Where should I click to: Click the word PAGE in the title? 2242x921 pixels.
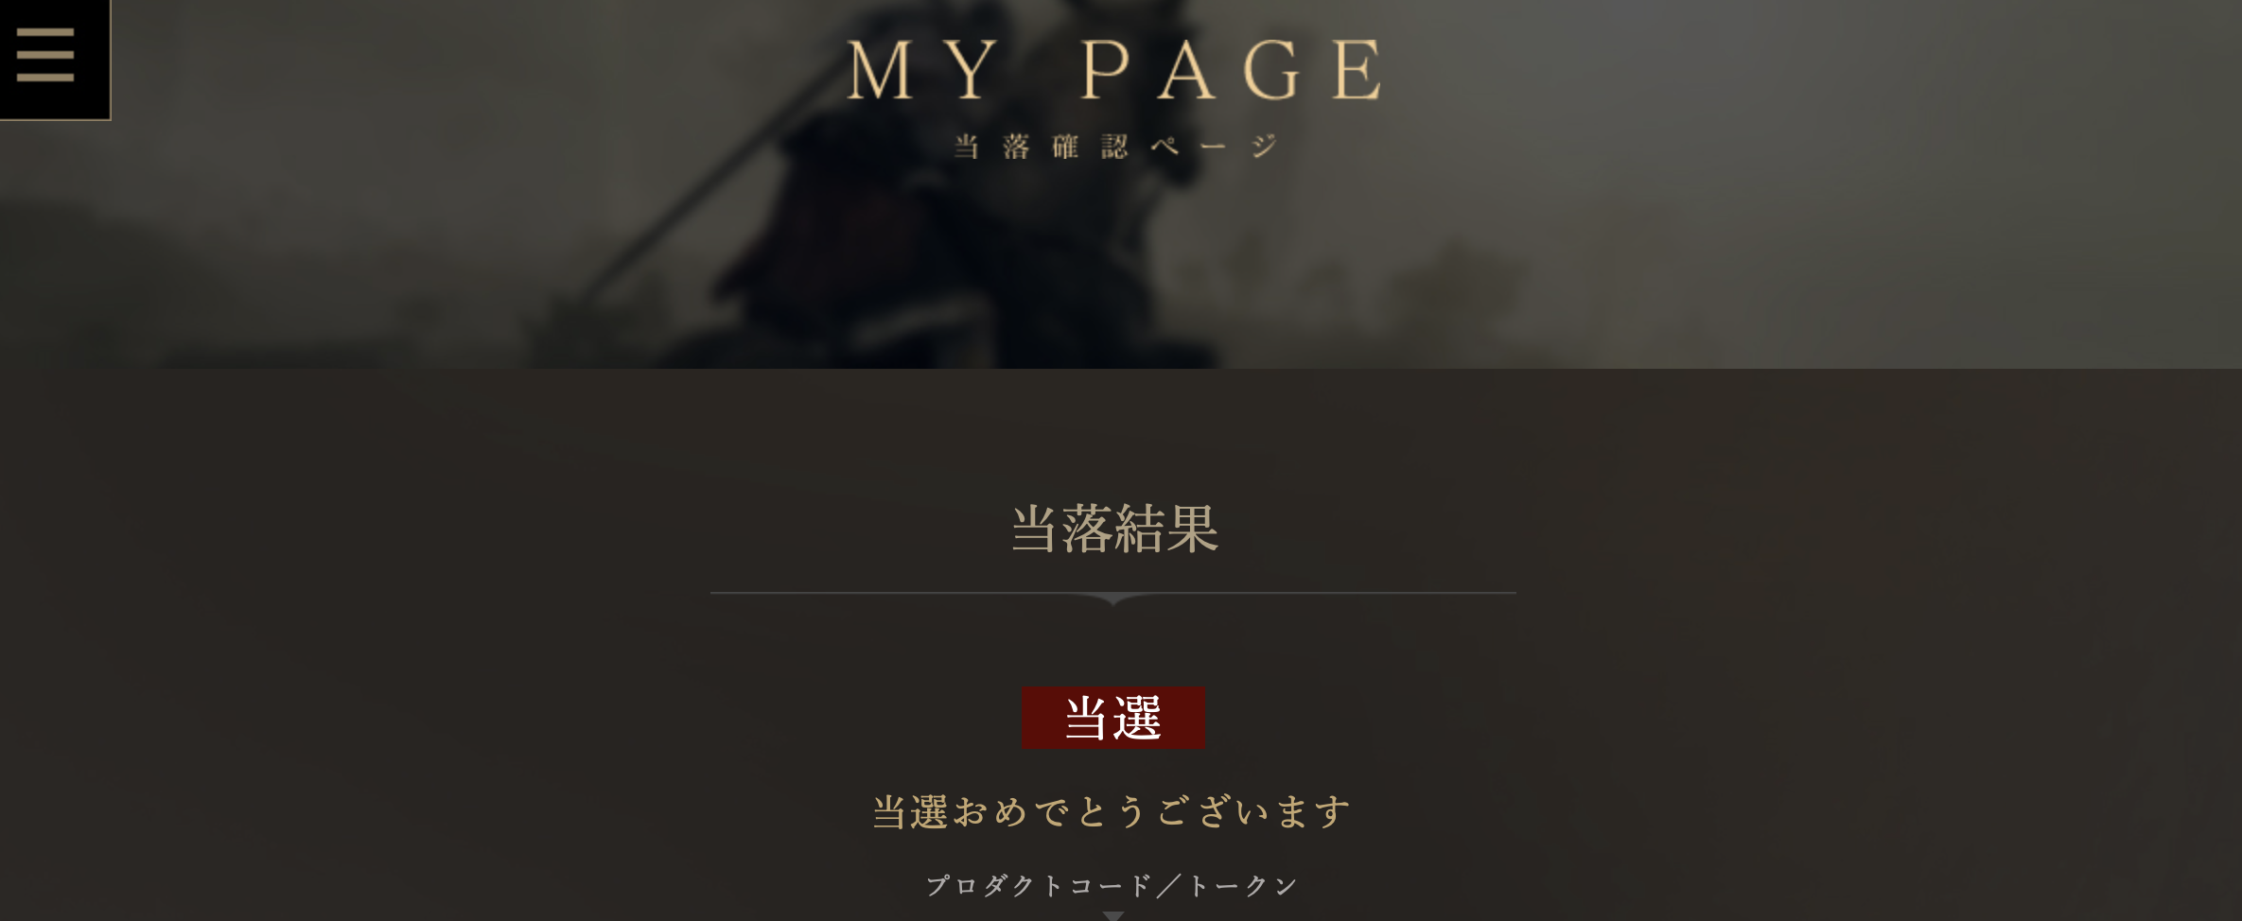[1233, 70]
